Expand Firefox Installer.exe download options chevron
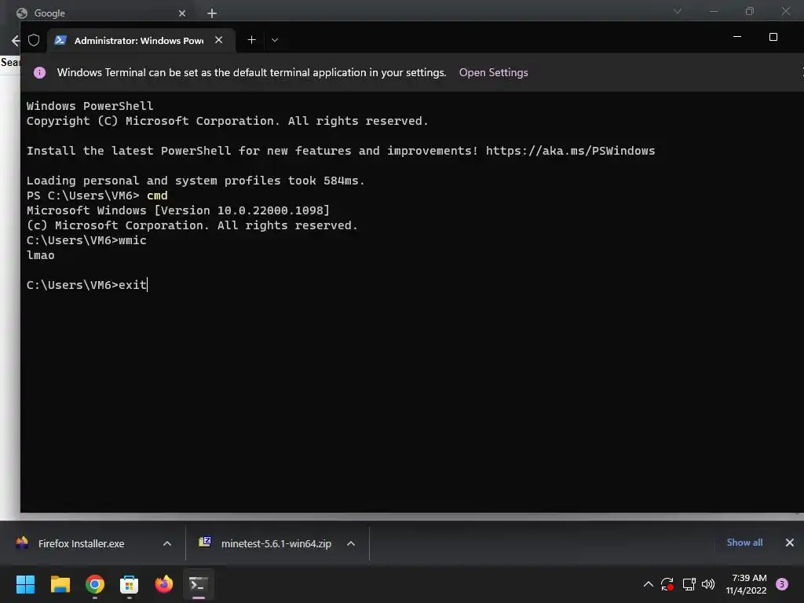 tap(167, 543)
